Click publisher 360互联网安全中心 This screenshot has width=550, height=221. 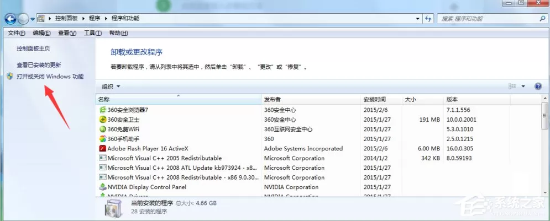(289, 129)
